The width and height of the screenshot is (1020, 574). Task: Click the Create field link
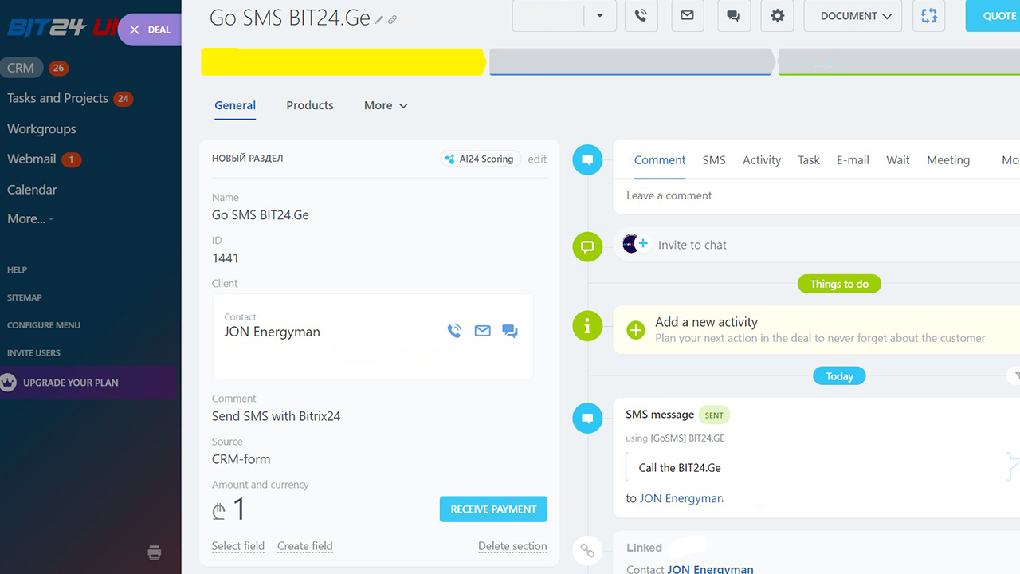(304, 546)
